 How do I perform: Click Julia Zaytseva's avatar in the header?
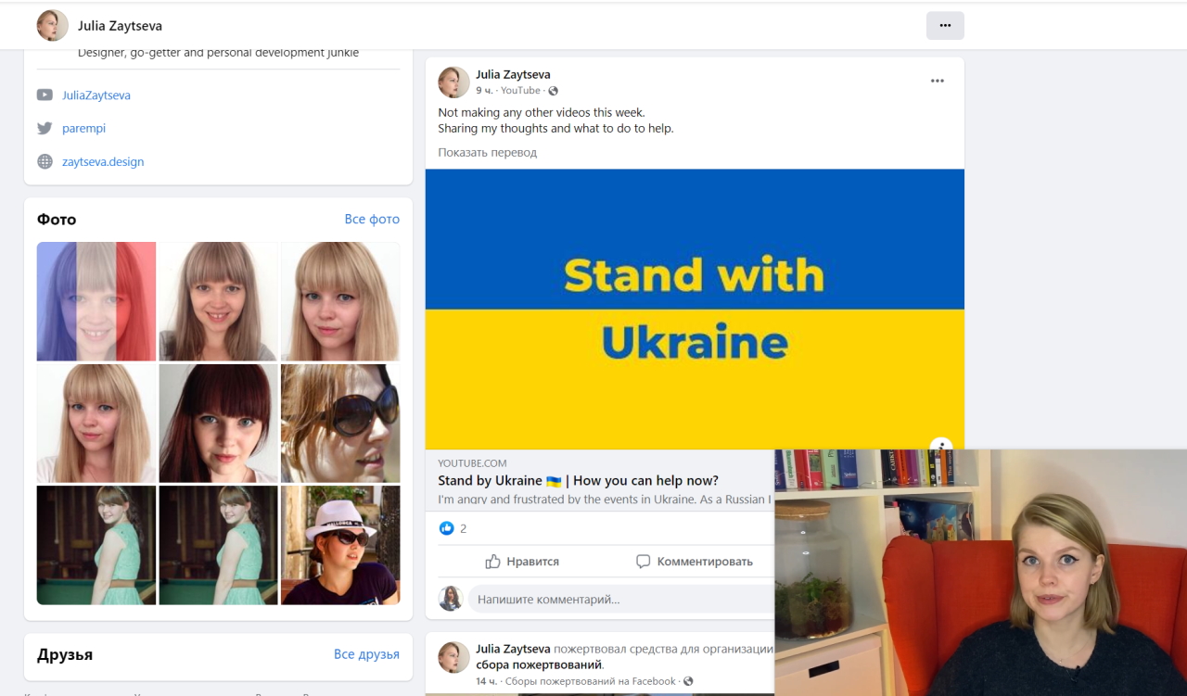[x=52, y=25]
